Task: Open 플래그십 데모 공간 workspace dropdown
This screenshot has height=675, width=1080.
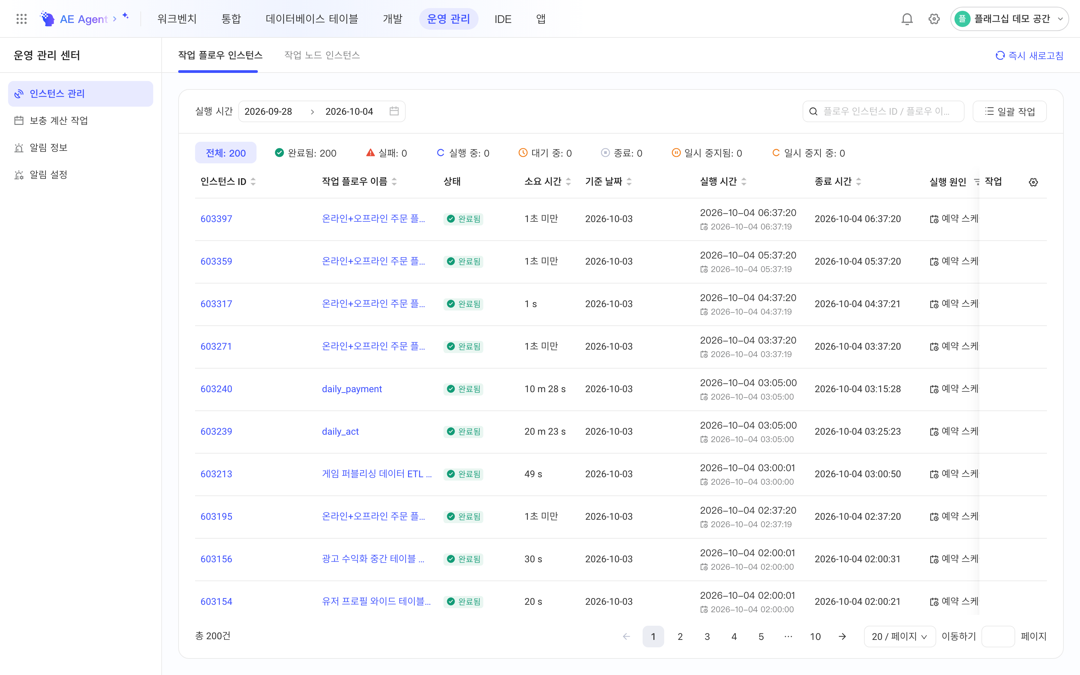Action: coord(1009,19)
